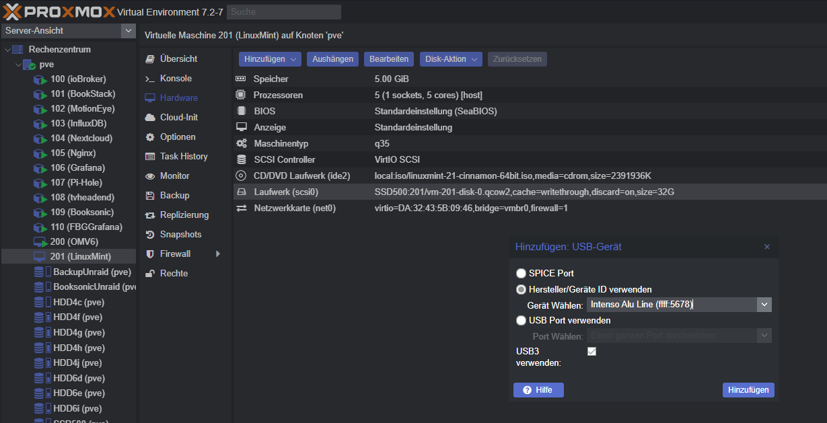Image resolution: width=827 pixels, height=423 pixels.
Task: Open the Cloud-Init tab
Action: [179, 118]
